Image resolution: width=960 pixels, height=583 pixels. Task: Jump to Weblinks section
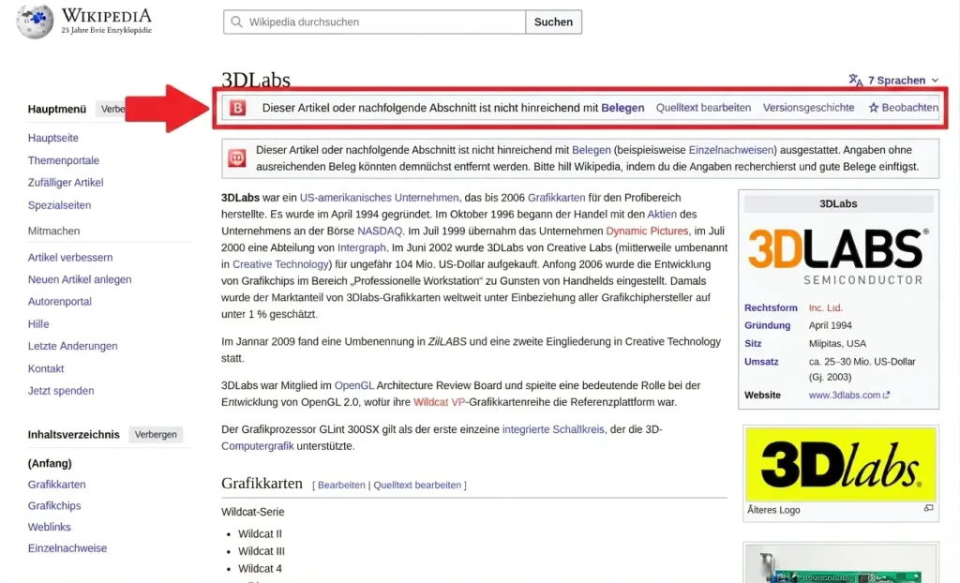pos(49,527)
